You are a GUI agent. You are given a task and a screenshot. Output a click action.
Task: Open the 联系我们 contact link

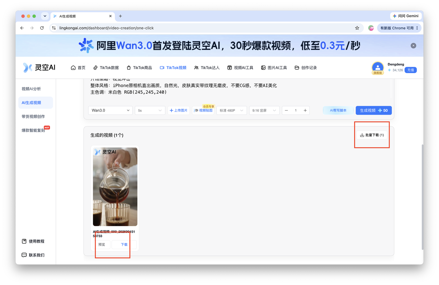33,255
